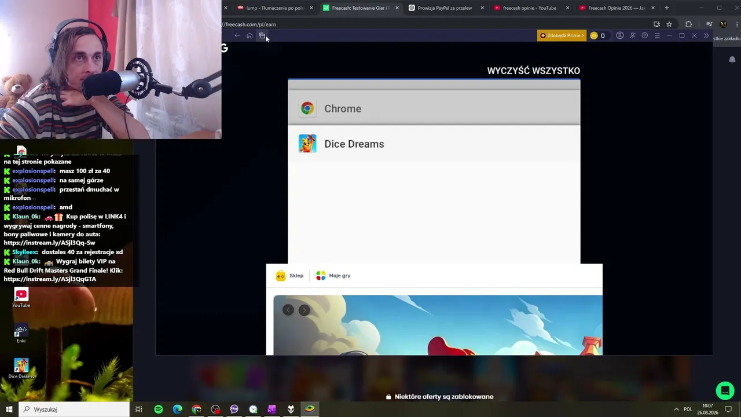Viewport: 741px width, 417px height.
Task: Click the install app icon in address bar
Action: pyautogui.click(x=656, y=24)
